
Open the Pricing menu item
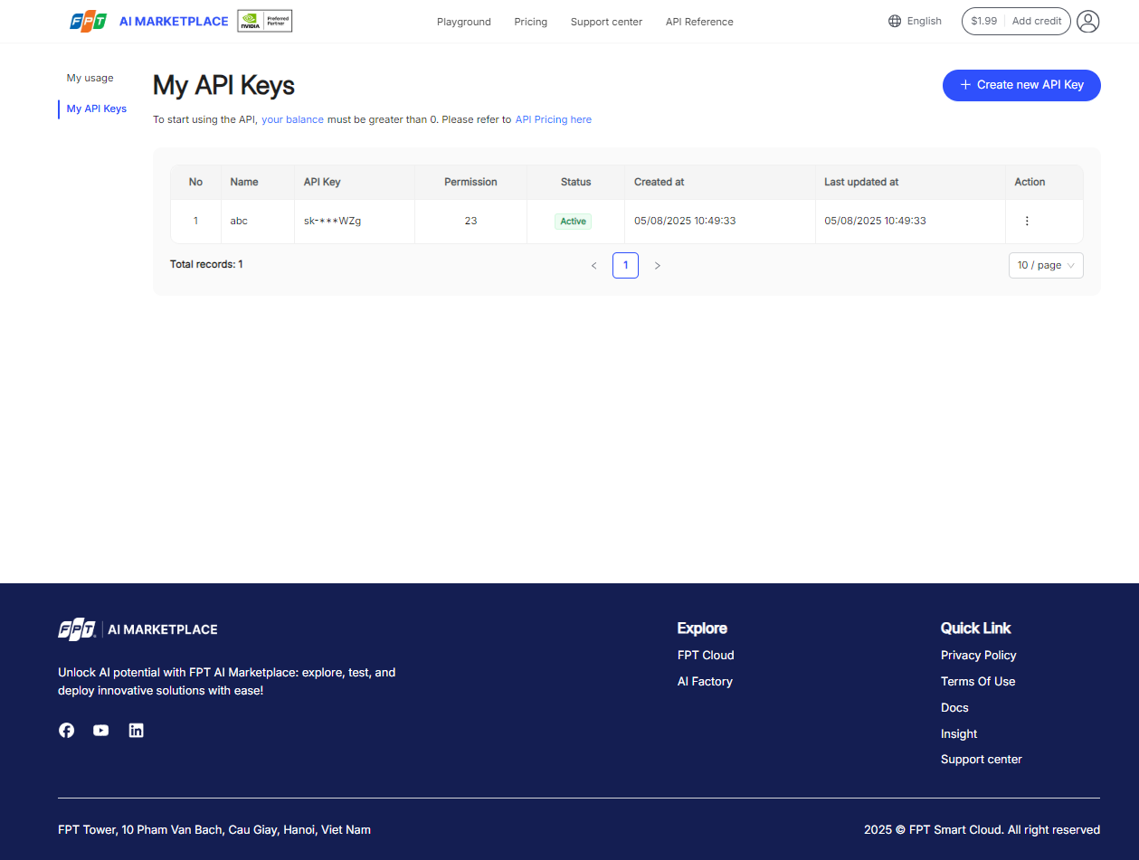click(531, 22)
